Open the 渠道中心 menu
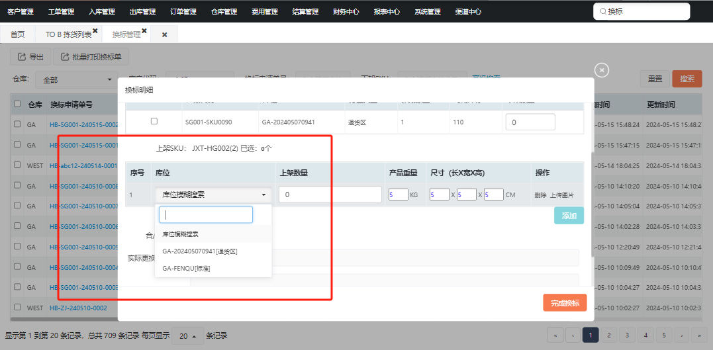 (x=468, y=12)
